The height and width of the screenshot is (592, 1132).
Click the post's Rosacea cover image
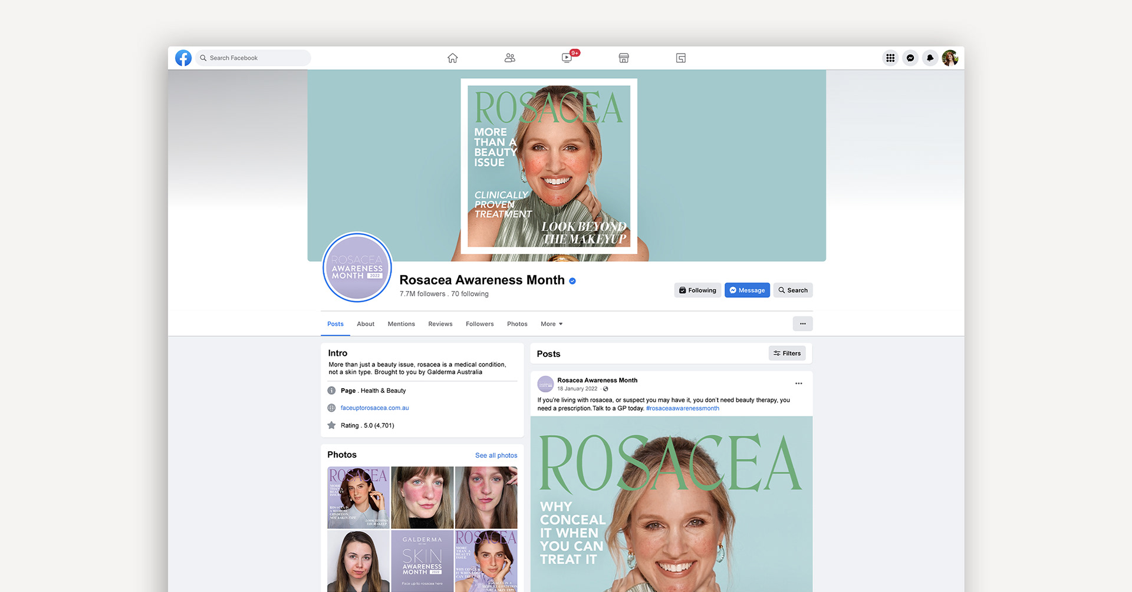pyautogui.click(x=672, y=504)
